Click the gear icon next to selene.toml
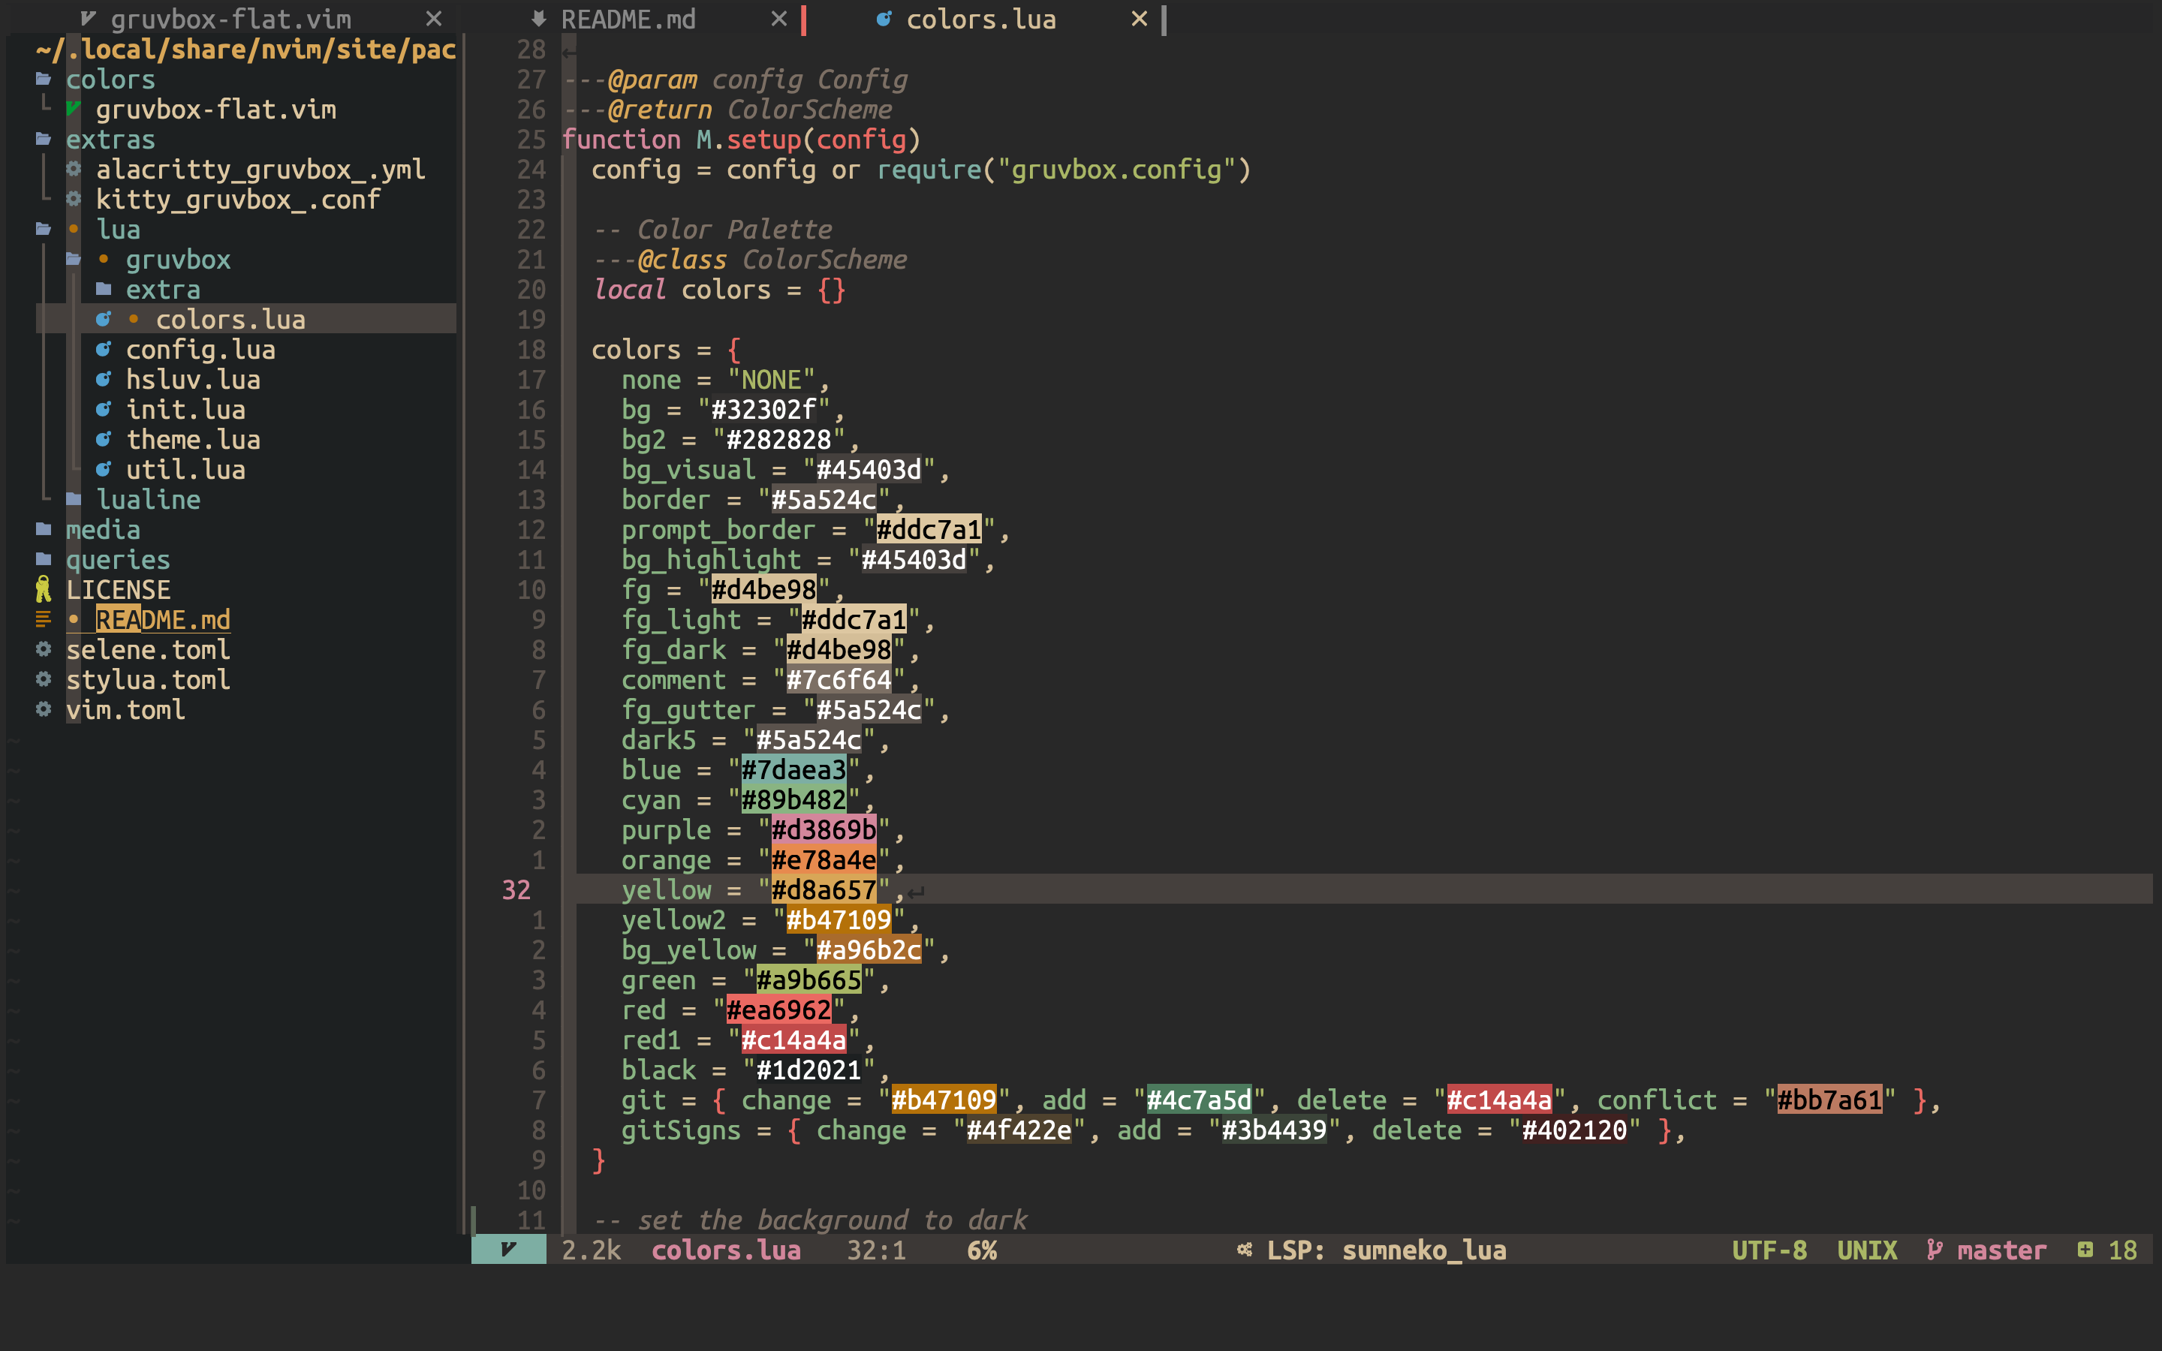This screenshot has height=1351, width=2162. [43, 649]
